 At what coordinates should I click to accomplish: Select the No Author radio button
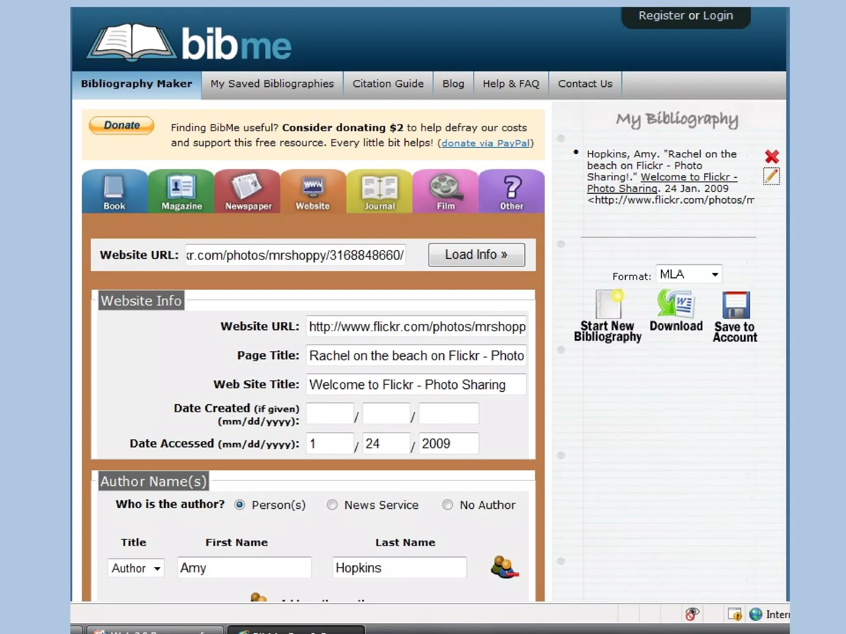(447, 505)
